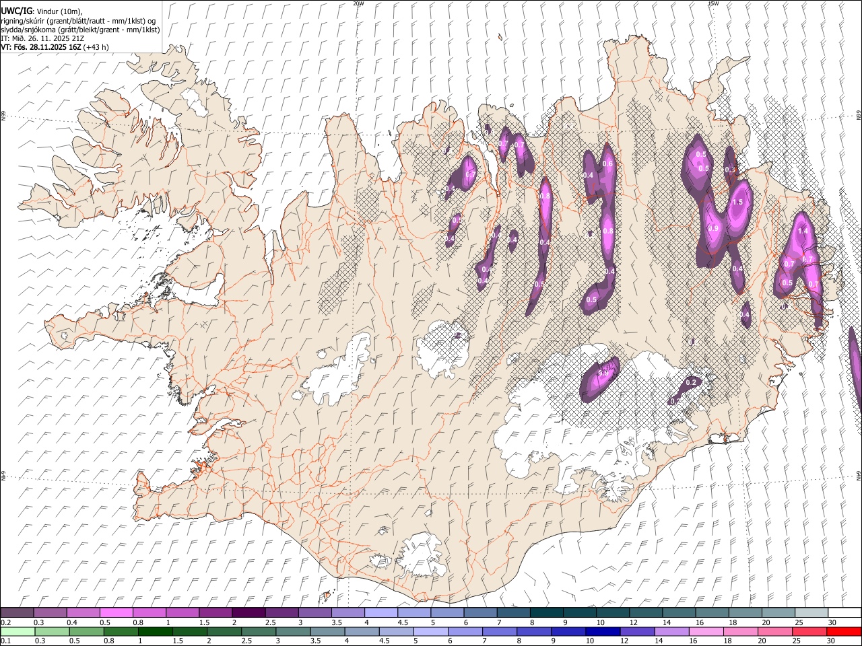Screen dimensions: 862x646
Task: Select the lavender 4 swatch in snow legend
Action: [380, 612]
